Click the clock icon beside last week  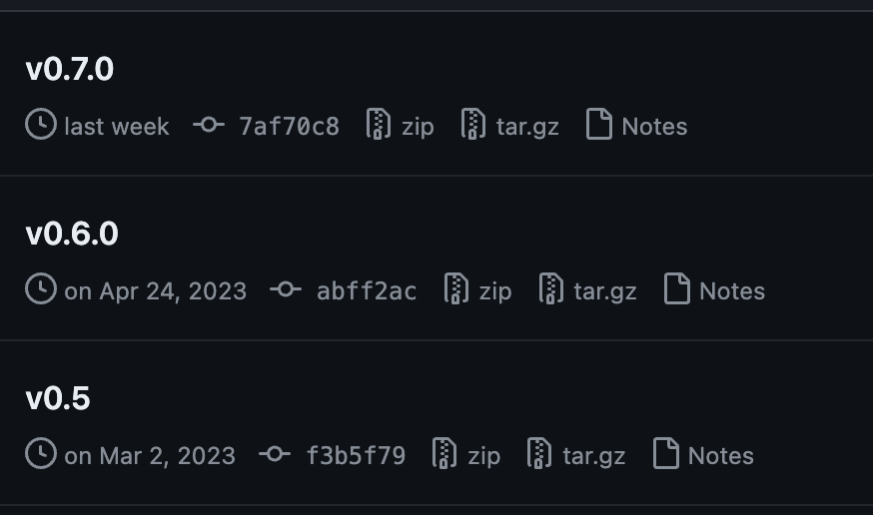[x=41, y=124]
